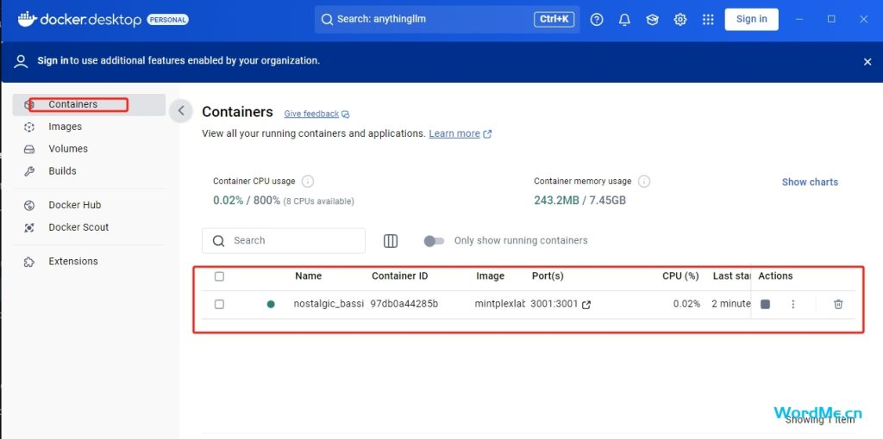The image size is (883, 439).
Task: Focus the title bar search box
Action: click(x=448, y=19)
